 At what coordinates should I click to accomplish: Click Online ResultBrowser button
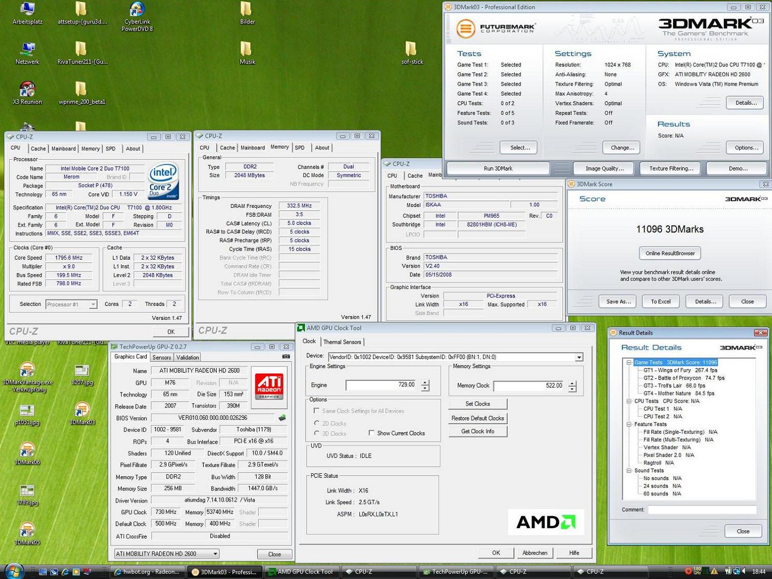coord(670,253)
